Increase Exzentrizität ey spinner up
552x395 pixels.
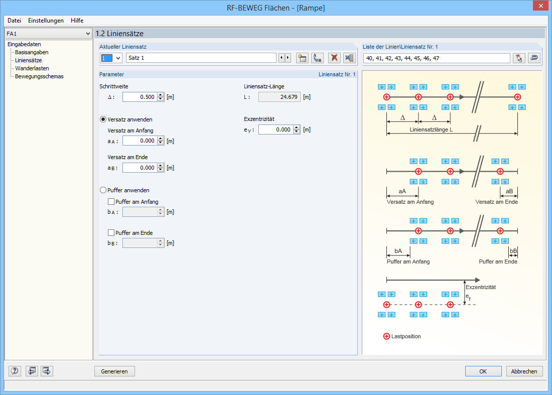click(297, 127)
